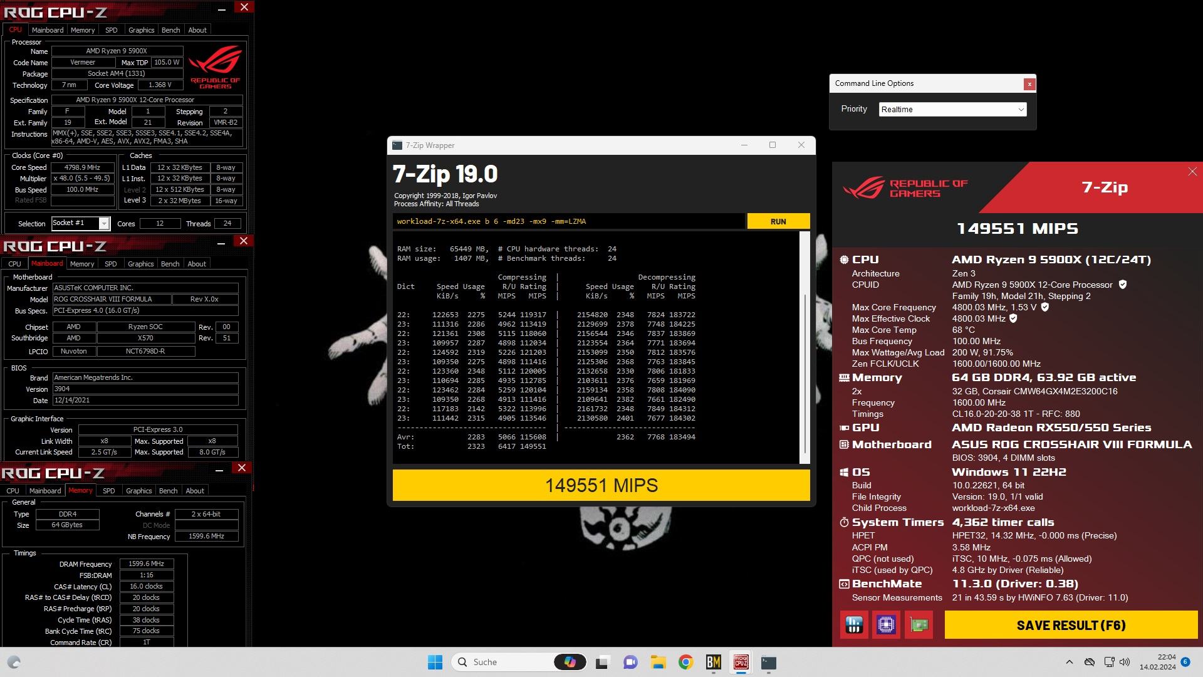The height and width of the screenshot is (677, 1203).
Task: Open the volume control tray icon
Action: [x=1125, y=662]
